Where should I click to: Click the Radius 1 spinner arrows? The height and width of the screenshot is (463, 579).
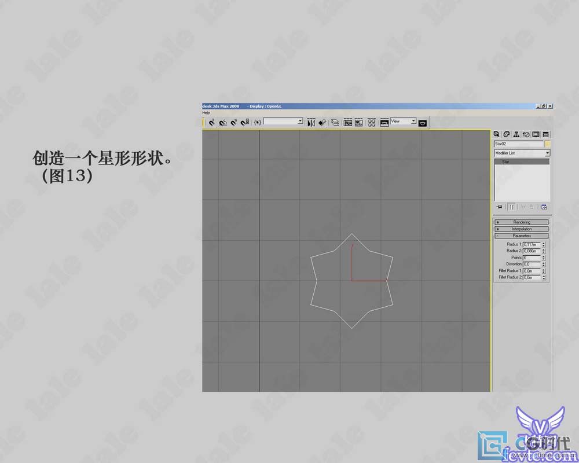pos(544,244)
